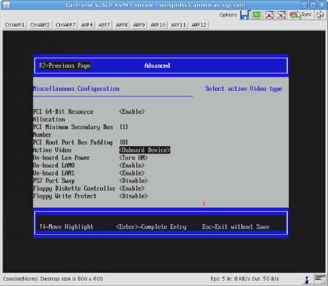
Task: Send the AltF10 hotkey
Action: coord(158,25)
